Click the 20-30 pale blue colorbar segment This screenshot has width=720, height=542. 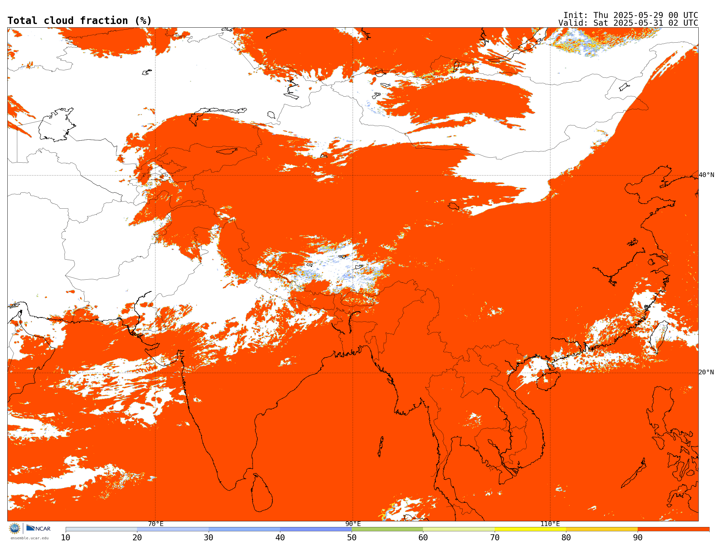[x=173, y=529]
